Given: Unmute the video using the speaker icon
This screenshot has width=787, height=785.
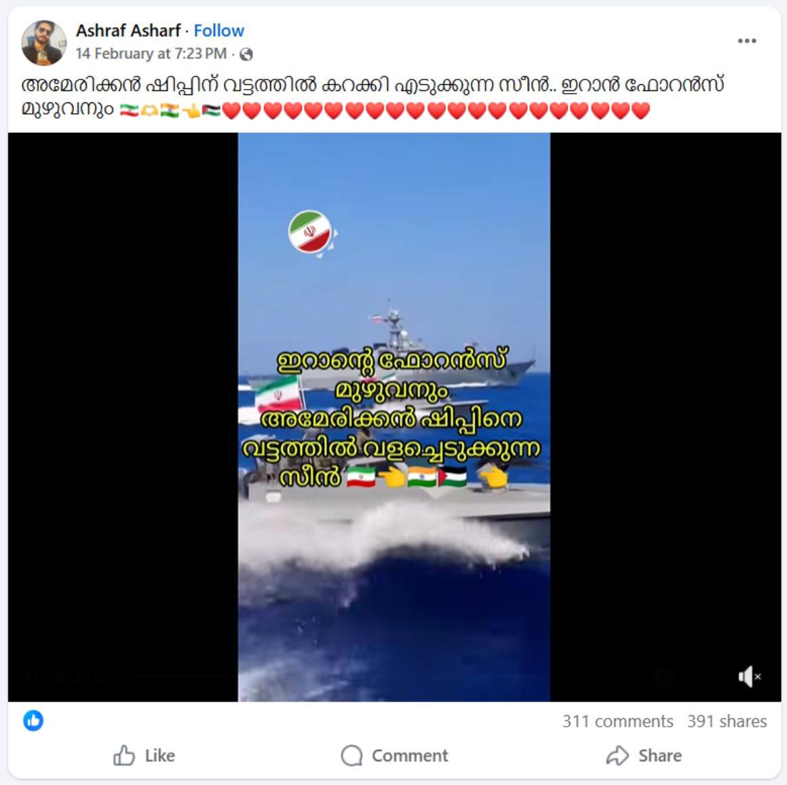Looking at the screenshot, I should (x=750, y=676).
